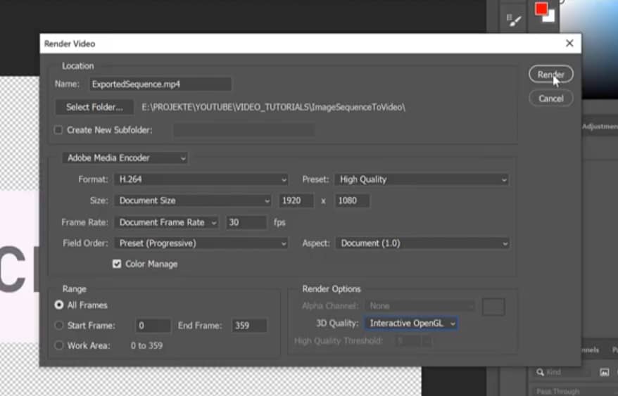
Task: Click the foreground red color swatch
Action: 541,8
